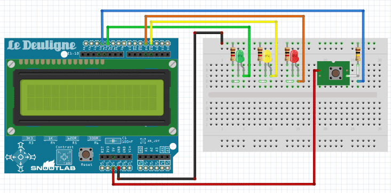The width and height of the screenshot is (391, 193).
Task: Select the resistor next to the yellow LED
Action: coord(260,55)
